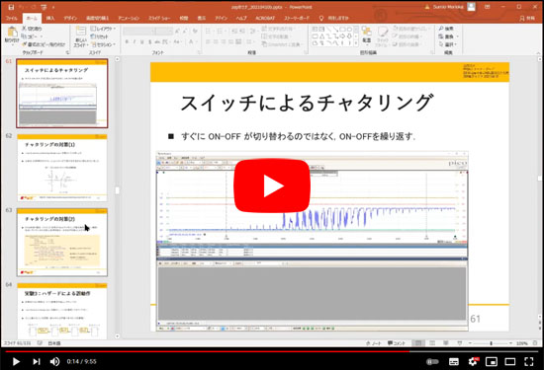Expand the セクション dropdown
The image size is (544, 370).
[x=103, y=44]
